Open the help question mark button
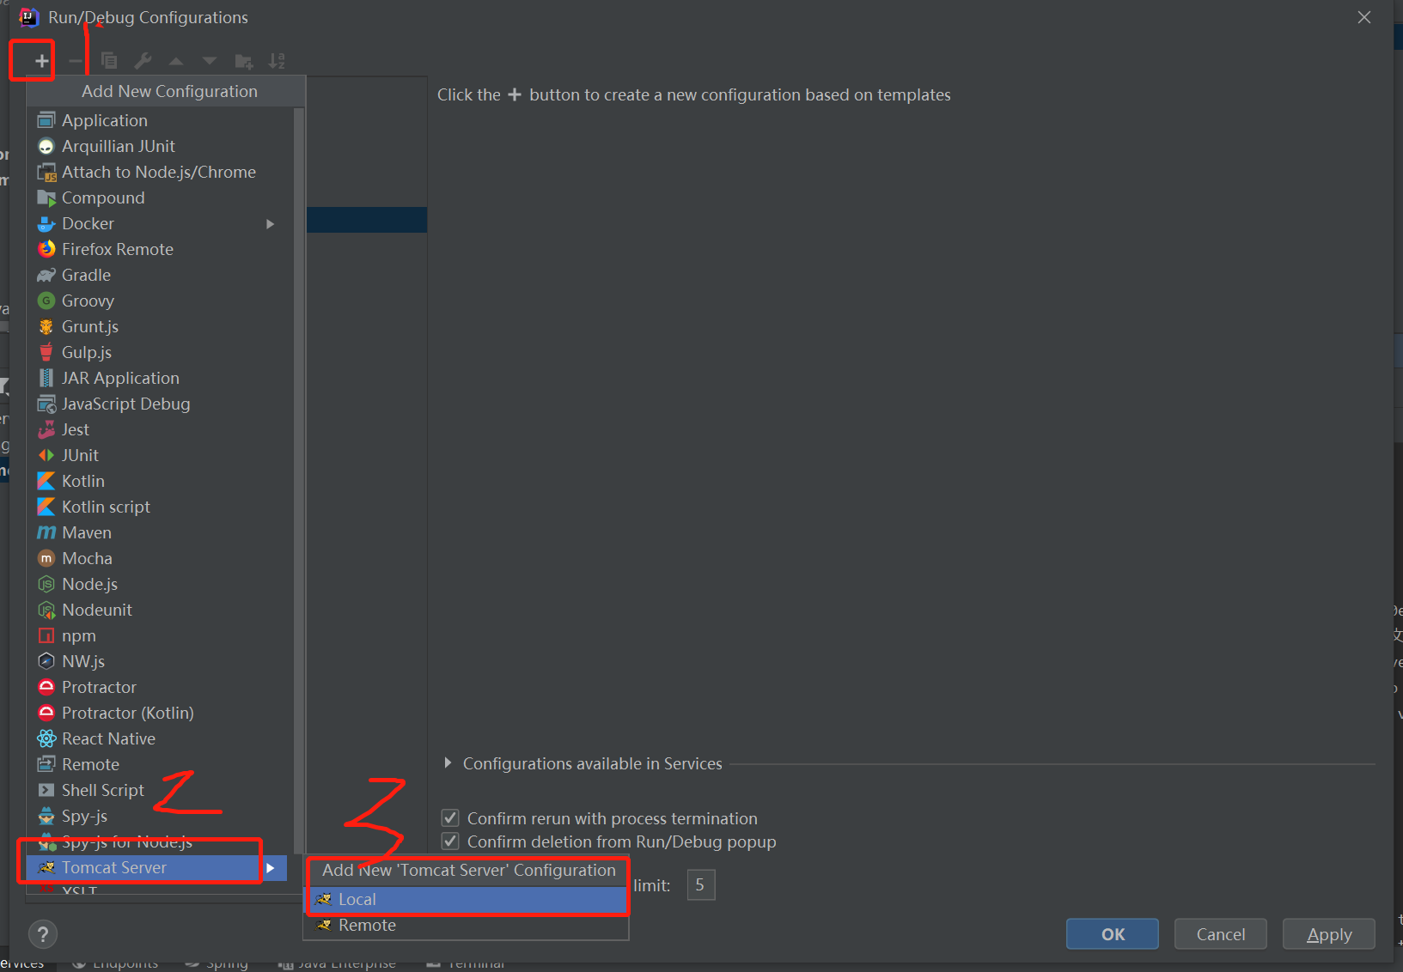1403x972 pixels. pyautogui.click(x=43, y=934)
